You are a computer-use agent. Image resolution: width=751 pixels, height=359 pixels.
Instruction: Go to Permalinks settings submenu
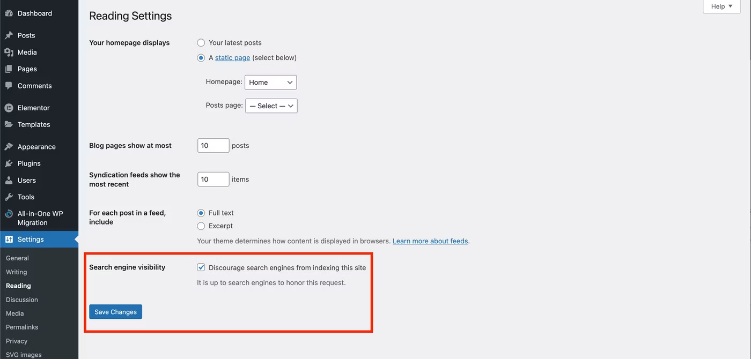point(22,327)
